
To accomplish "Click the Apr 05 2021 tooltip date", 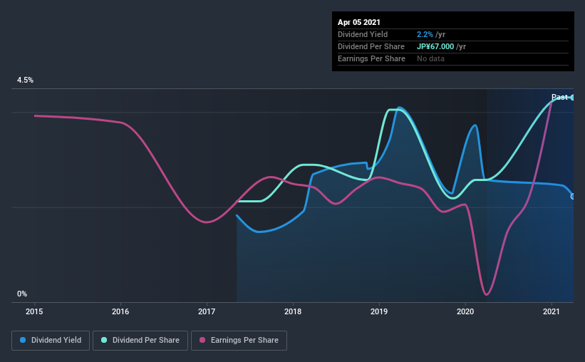I will [x=359, y=22].
